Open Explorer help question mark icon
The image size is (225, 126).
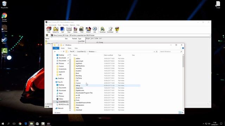coord(183,48)
